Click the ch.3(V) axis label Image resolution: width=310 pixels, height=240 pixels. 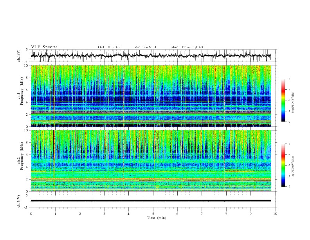(x=19, y=201)
